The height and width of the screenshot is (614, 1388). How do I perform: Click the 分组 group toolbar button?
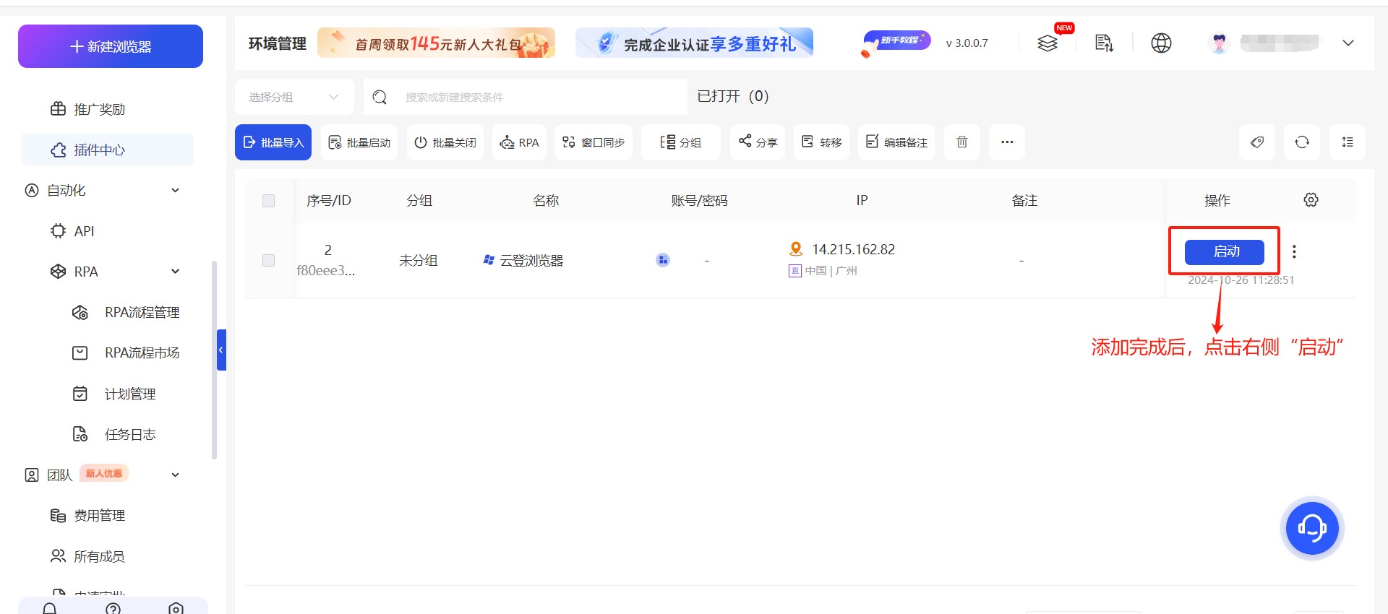point(681,142)
